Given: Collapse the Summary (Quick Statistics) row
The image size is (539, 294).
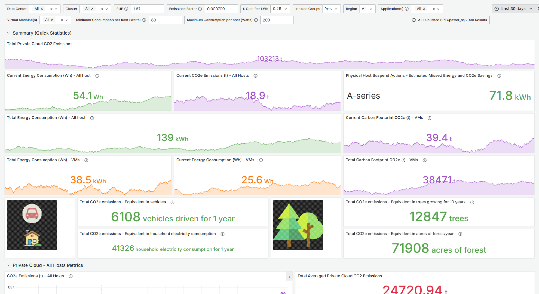Looking at the screenshot, I should click(8, 33).
